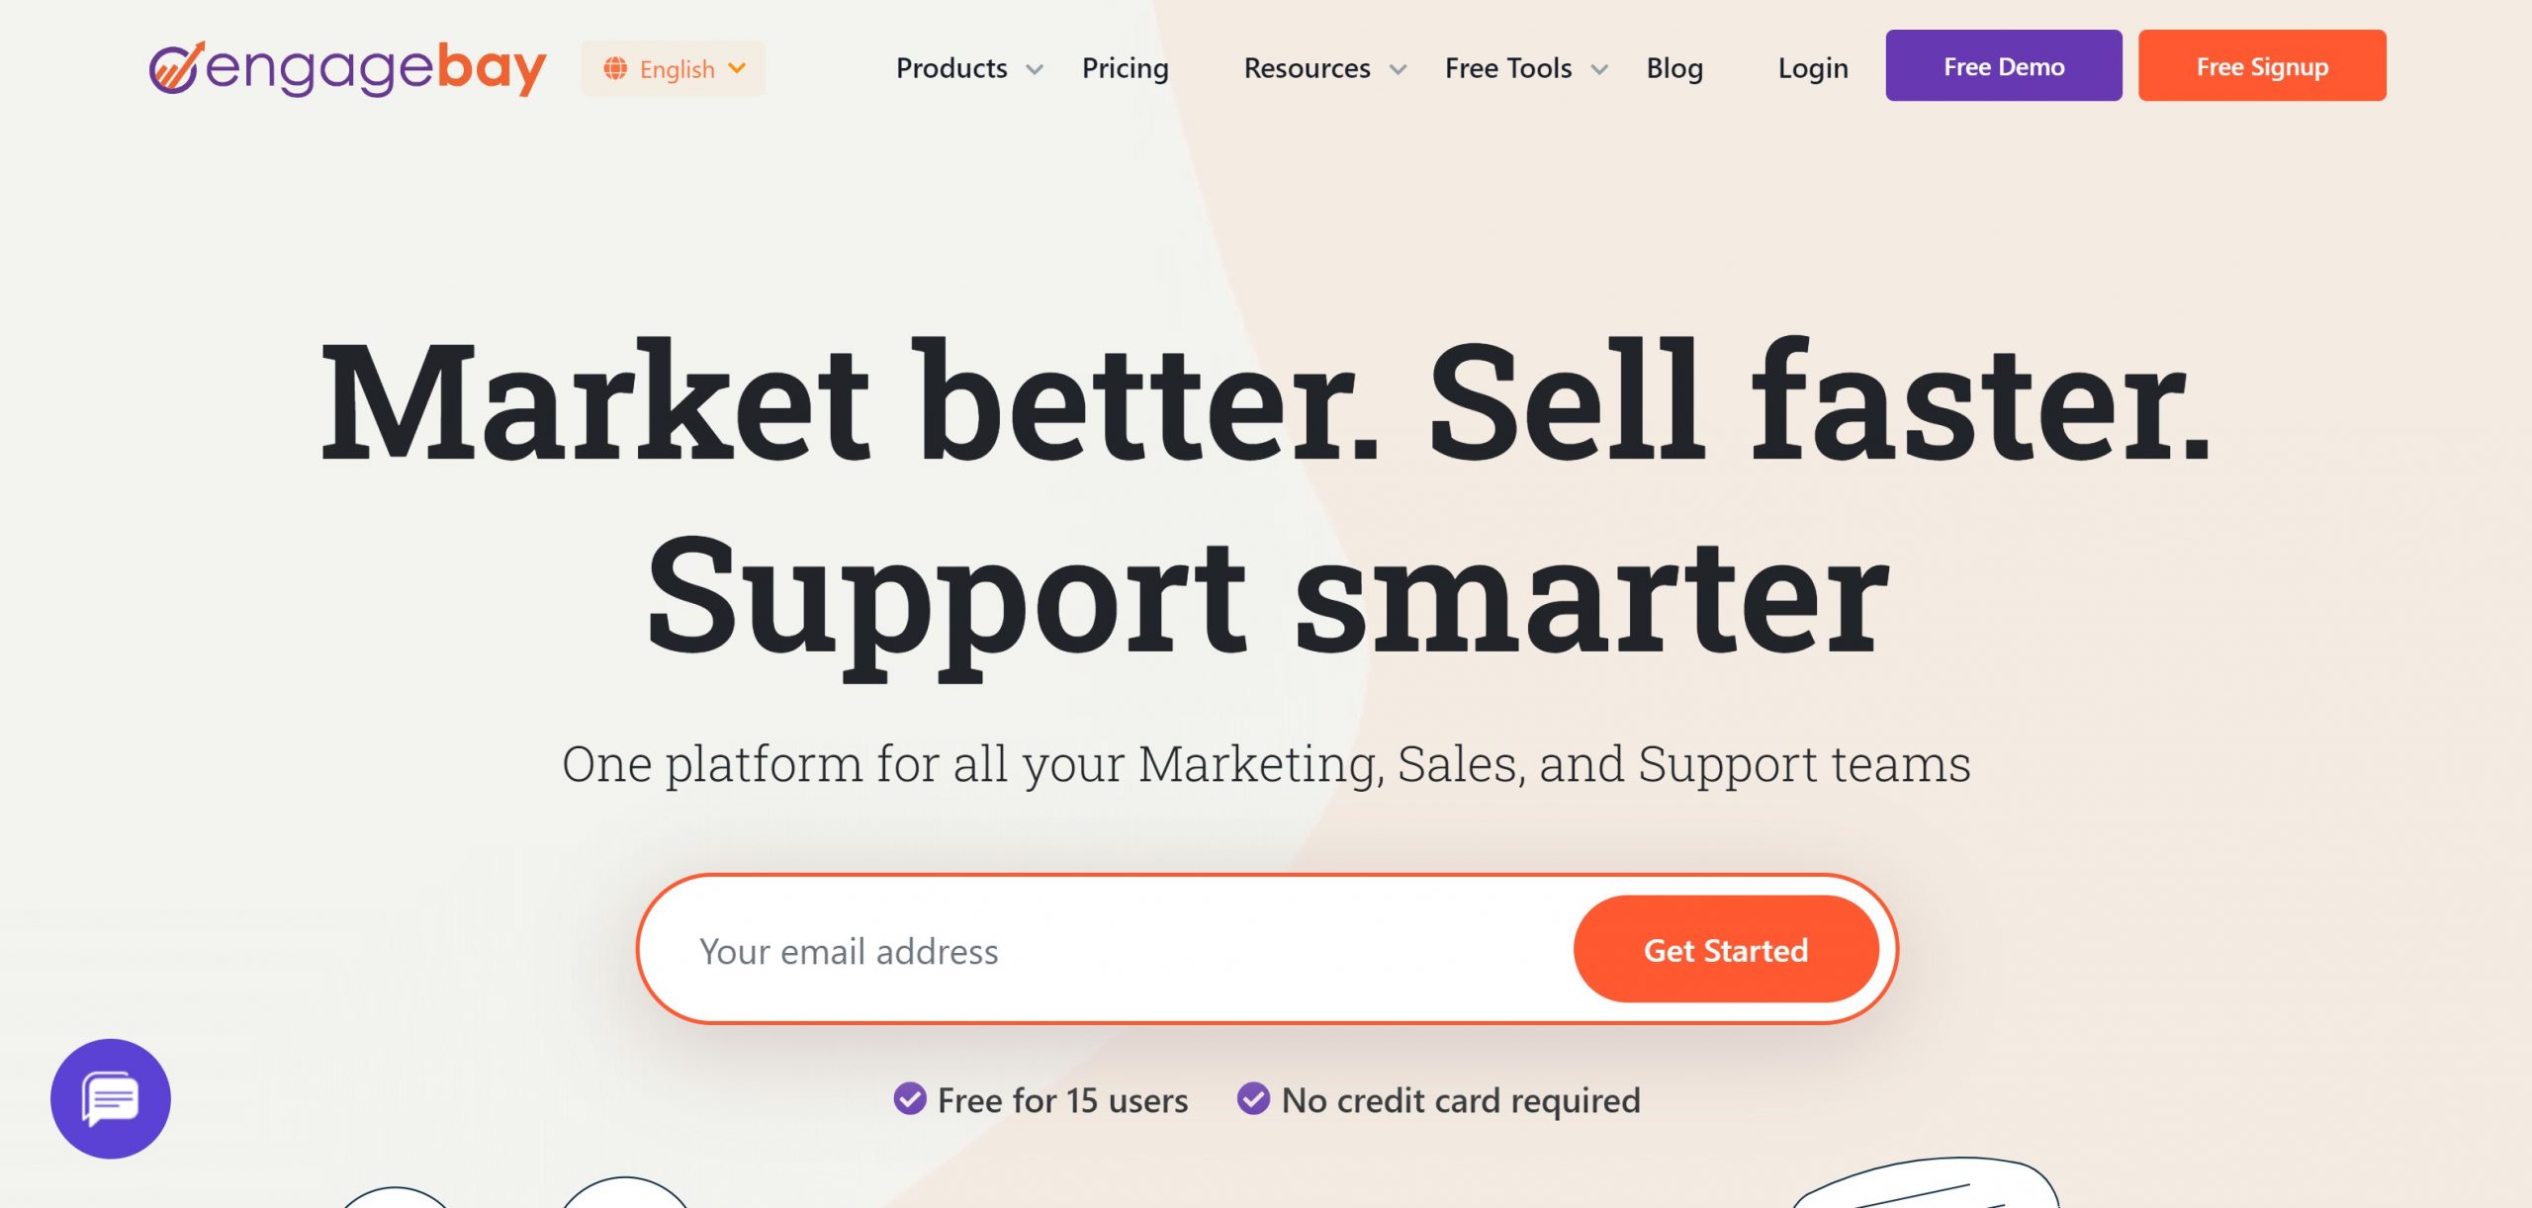Click the Resources menu label

click(1307, 68)
